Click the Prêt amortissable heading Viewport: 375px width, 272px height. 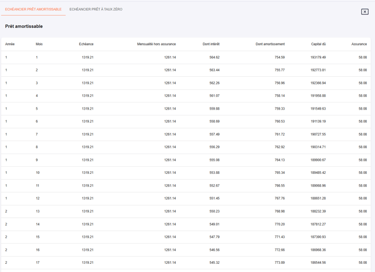pyautogui.click(x=24, y=26)
